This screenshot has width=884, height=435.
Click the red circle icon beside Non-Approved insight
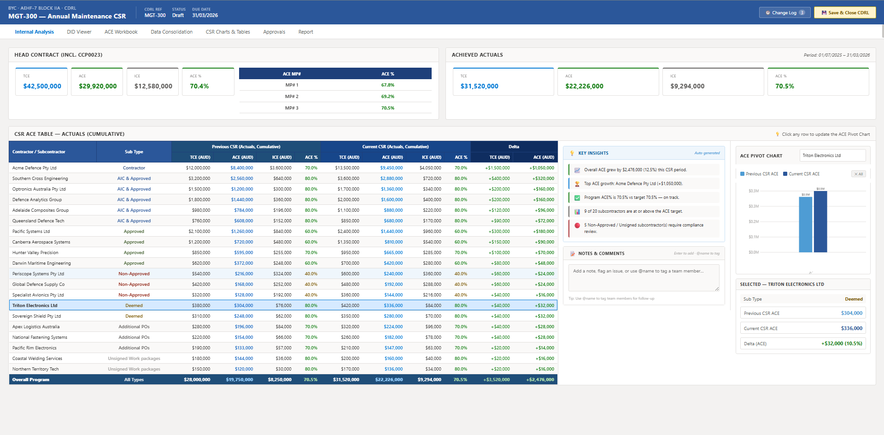(x=577, y=225)
